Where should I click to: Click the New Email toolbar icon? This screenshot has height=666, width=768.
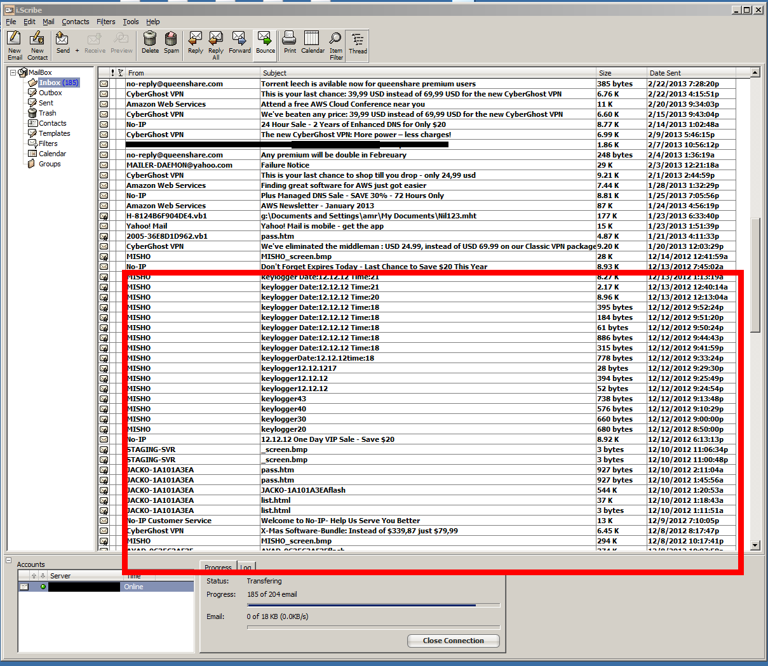pyautogui.click(x=14, y=44)
